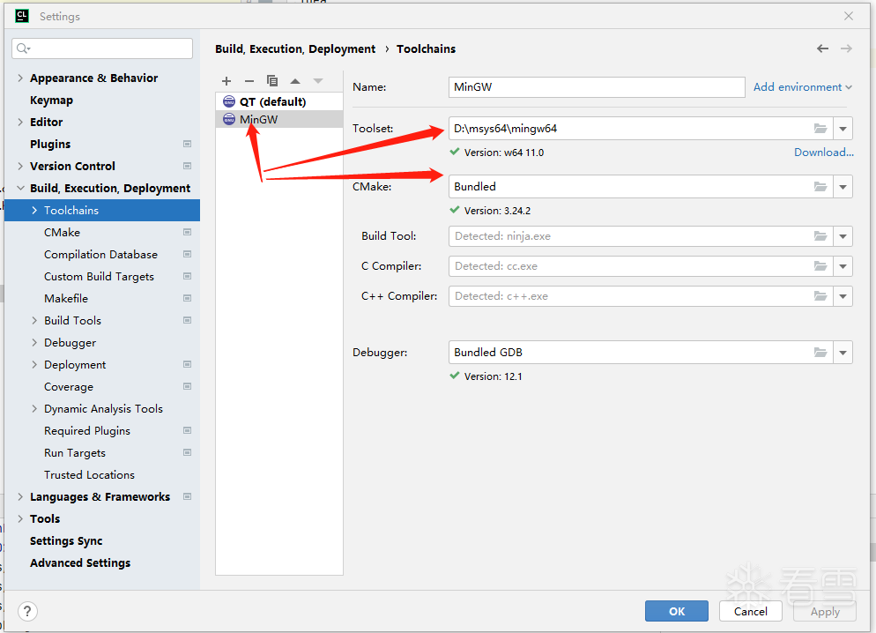This screenshot has width=876, height=633.
Task: Click the Download... link
Action: (823, 153)
